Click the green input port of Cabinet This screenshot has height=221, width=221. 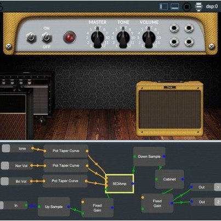(x=156, y=179)
